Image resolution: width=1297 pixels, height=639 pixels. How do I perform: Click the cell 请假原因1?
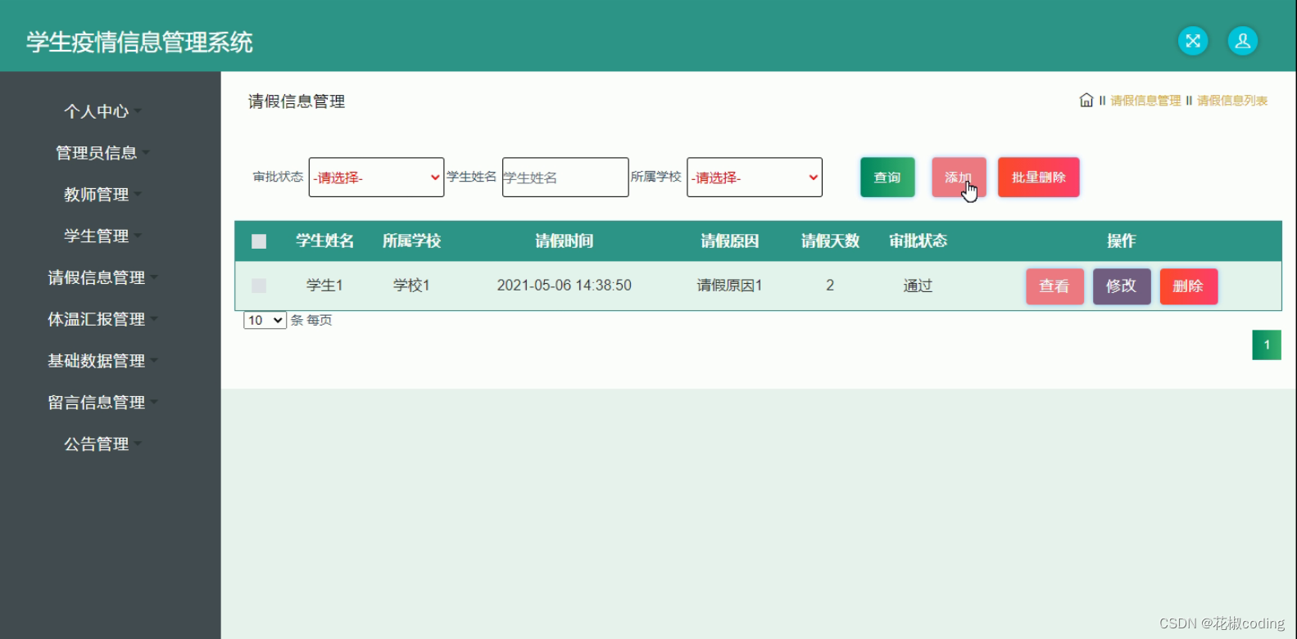point(729,286)
